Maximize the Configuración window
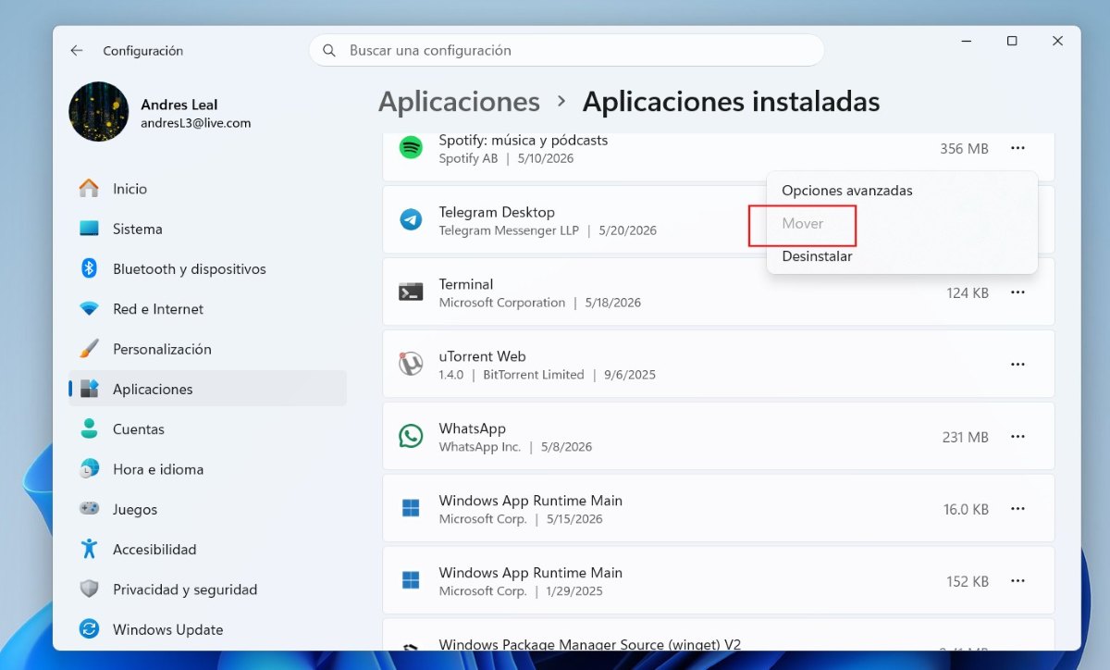The width and height of the screenshot is (1110, 670). coord(1012,41)
